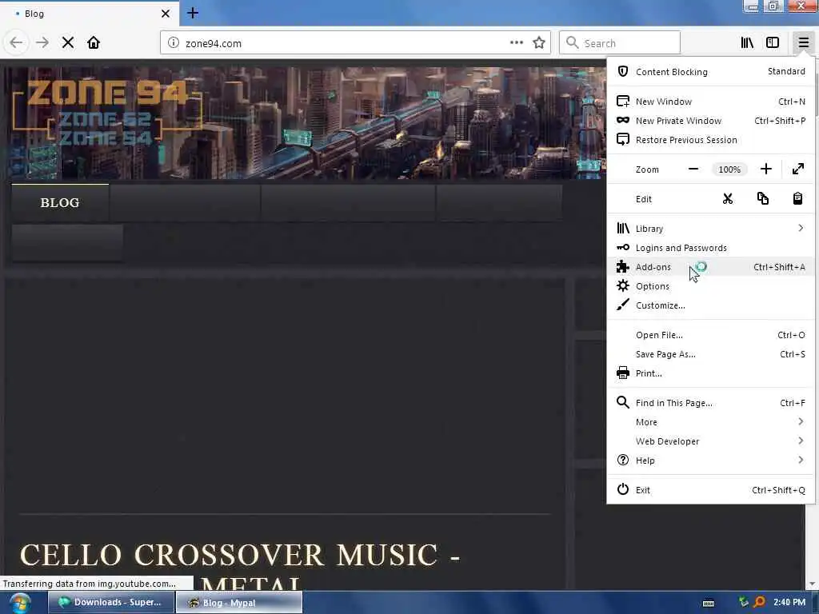Select the Blog browser tab
This screenshot has width=819, height=614.
point(89,14)
